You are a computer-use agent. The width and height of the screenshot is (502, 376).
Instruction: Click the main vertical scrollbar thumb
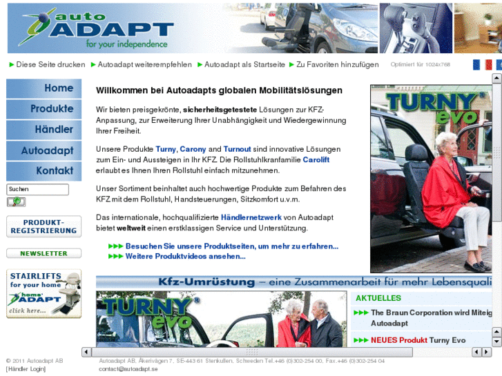tap(496, 152)
